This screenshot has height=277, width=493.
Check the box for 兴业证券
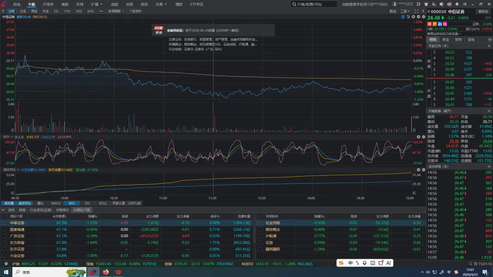point(4,256)
